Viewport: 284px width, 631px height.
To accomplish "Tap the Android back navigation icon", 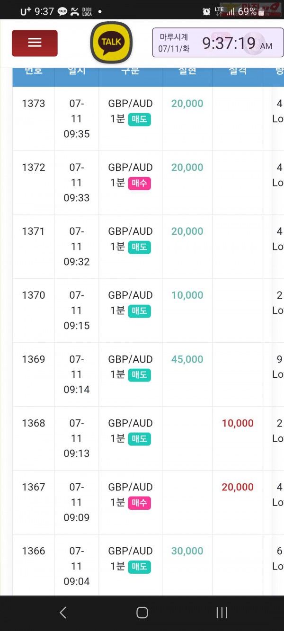I will click(63, 613).
